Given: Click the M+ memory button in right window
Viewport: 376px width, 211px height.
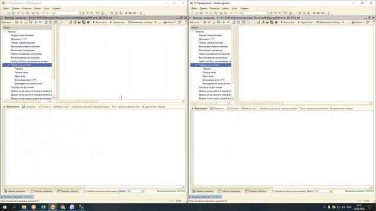Looking at the screenshot, I should [318, 13].
